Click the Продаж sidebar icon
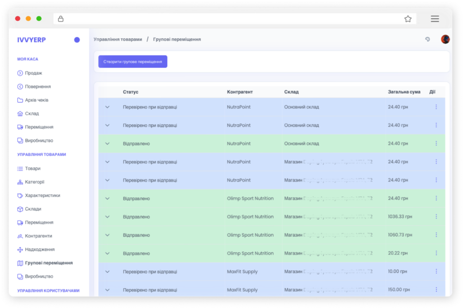463x308 pixels. coord(20,73)
